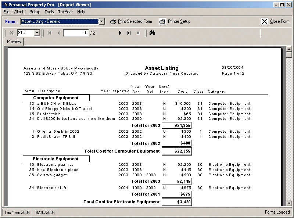This screenshot has height=218, width=294.
Task: Open the Setup menu
Action: [35, 12]
